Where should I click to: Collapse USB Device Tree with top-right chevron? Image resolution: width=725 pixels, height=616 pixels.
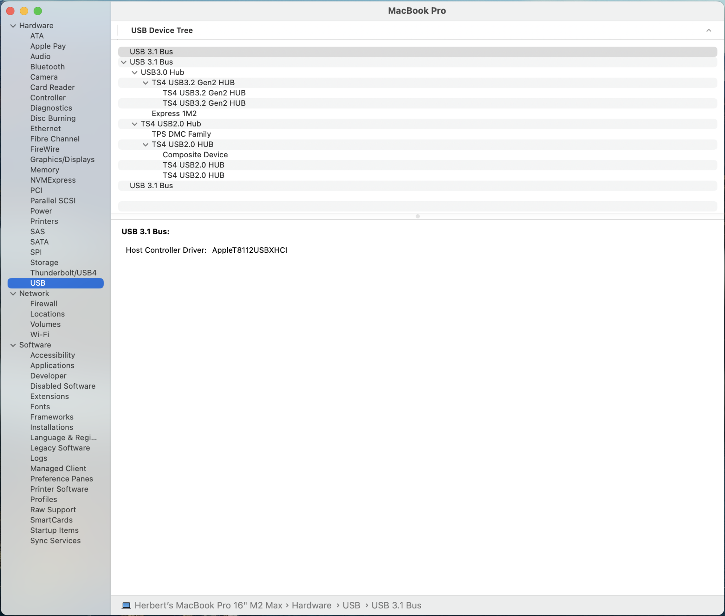708,30
